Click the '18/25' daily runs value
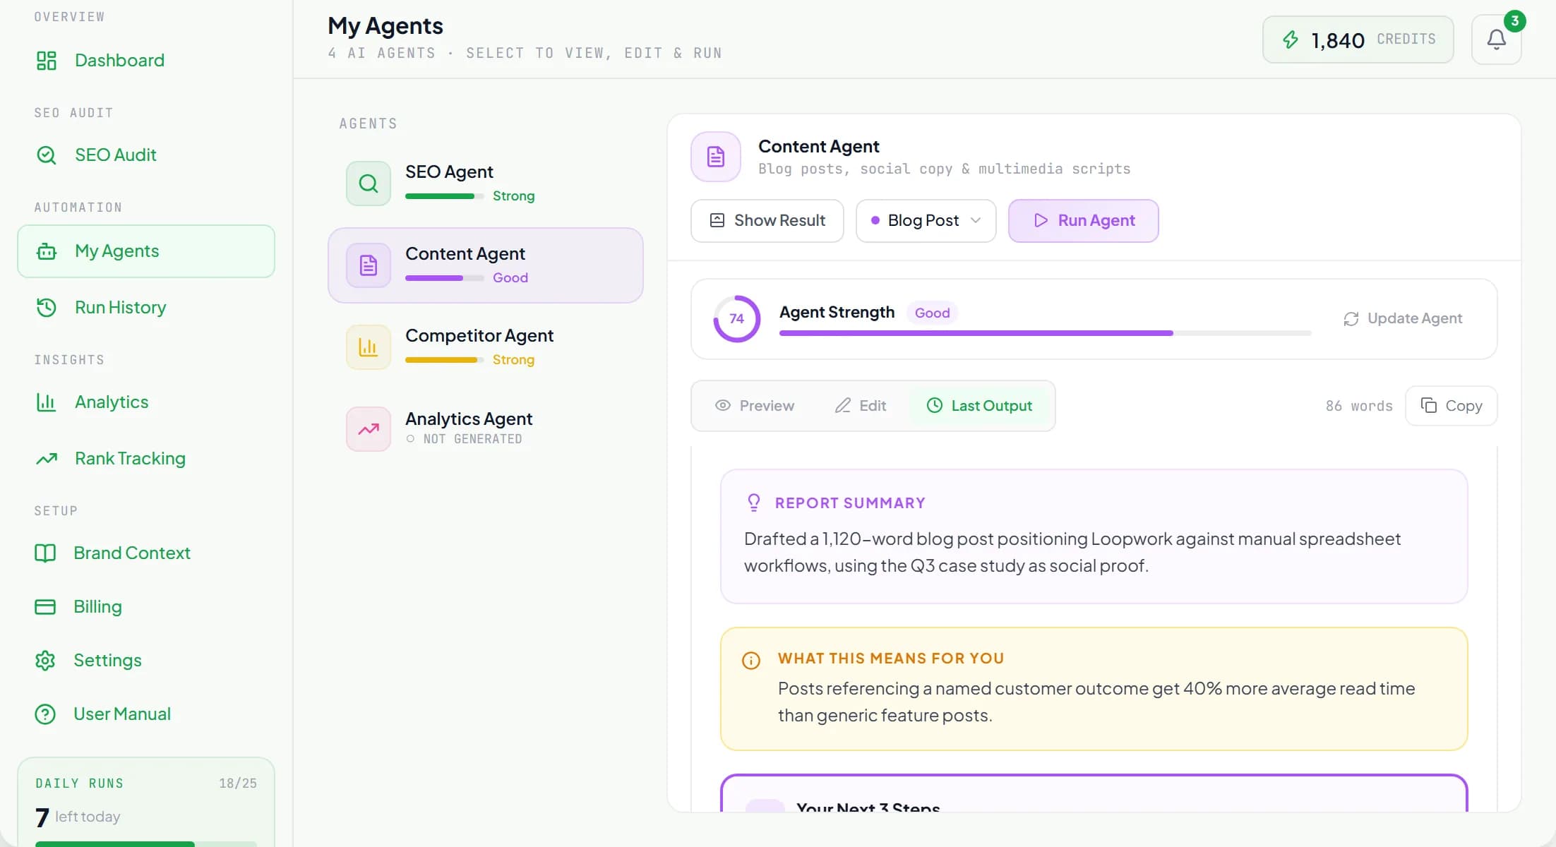 point(238,783)
